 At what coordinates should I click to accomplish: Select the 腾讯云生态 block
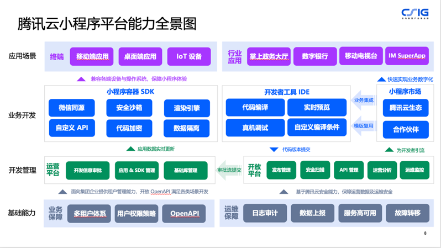tap(406, 108)
